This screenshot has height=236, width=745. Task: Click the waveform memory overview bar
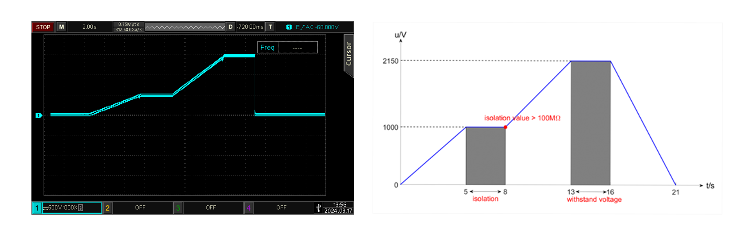coord(185,27)
